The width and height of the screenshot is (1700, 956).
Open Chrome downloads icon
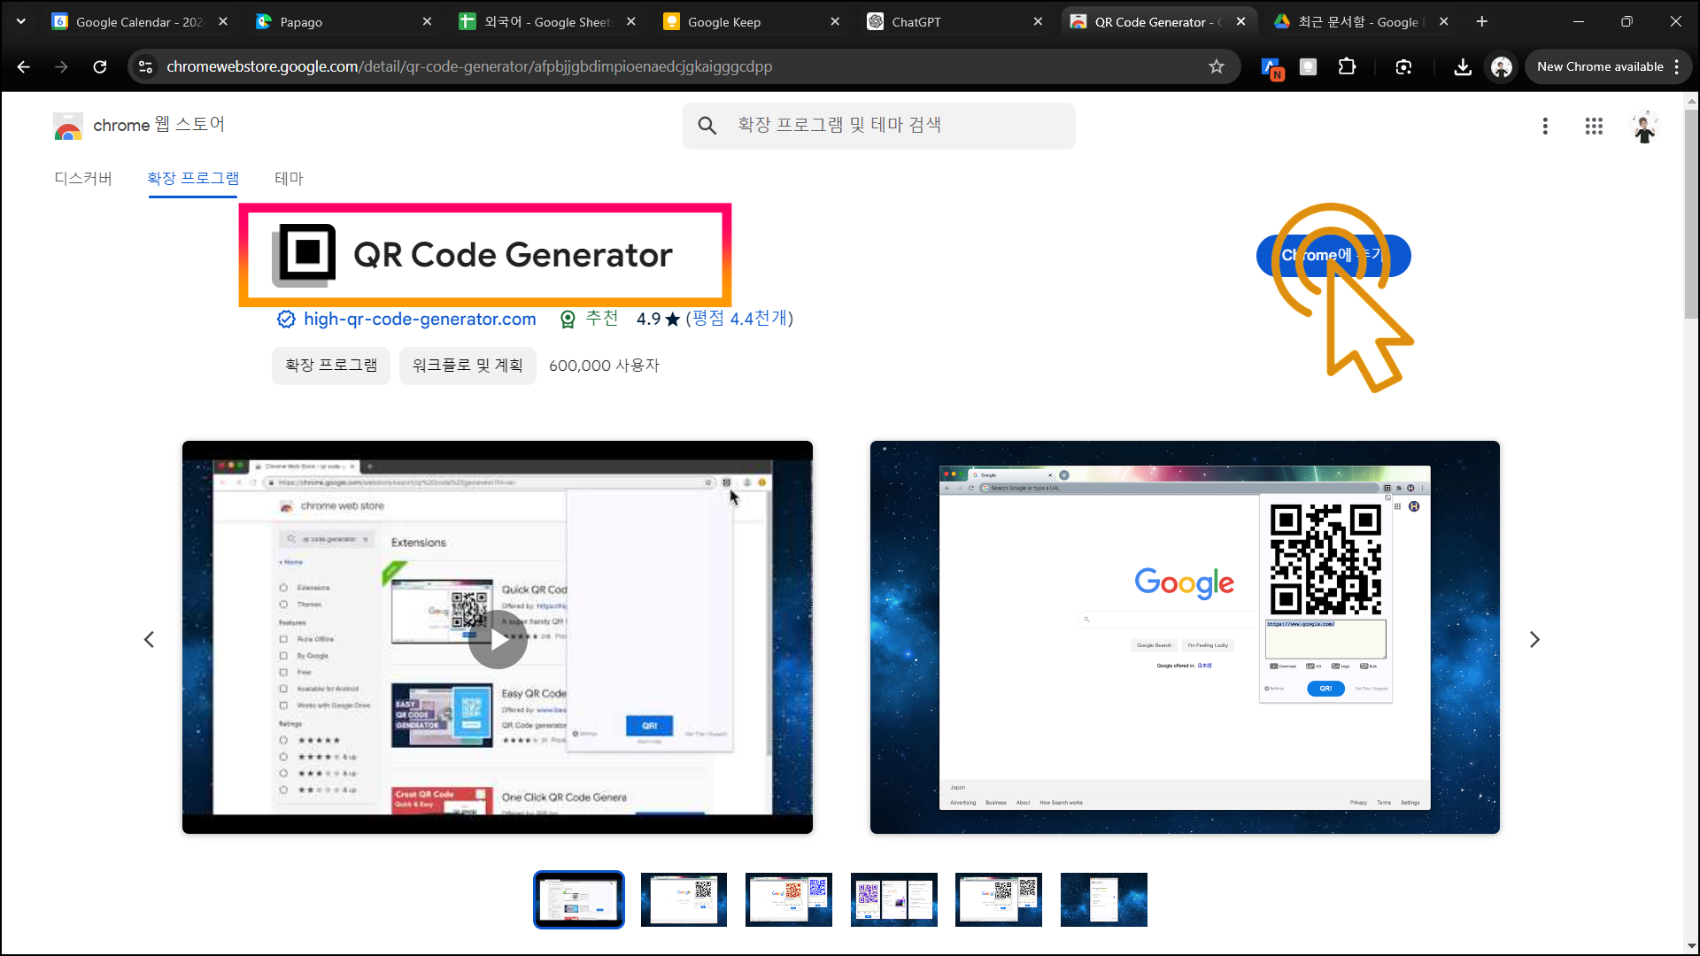click(1463, 66)
